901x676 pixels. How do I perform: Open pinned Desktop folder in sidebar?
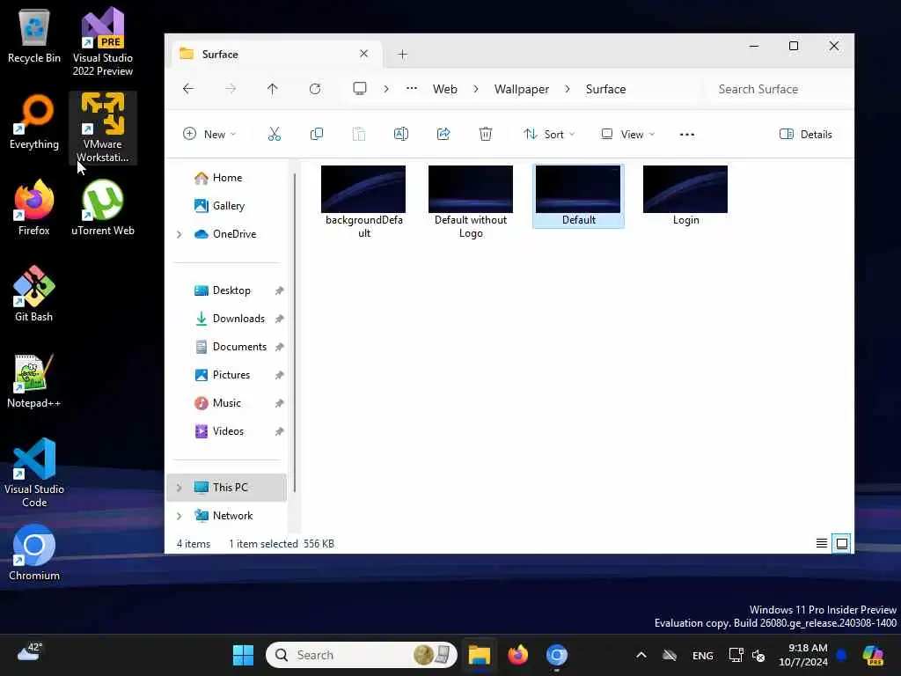point(231,290)
